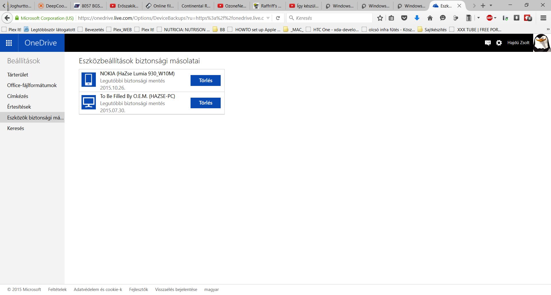551x295 pixels.
Task: Click the address bar URL field
Action: pyautogui.click(x=171, y=18)
